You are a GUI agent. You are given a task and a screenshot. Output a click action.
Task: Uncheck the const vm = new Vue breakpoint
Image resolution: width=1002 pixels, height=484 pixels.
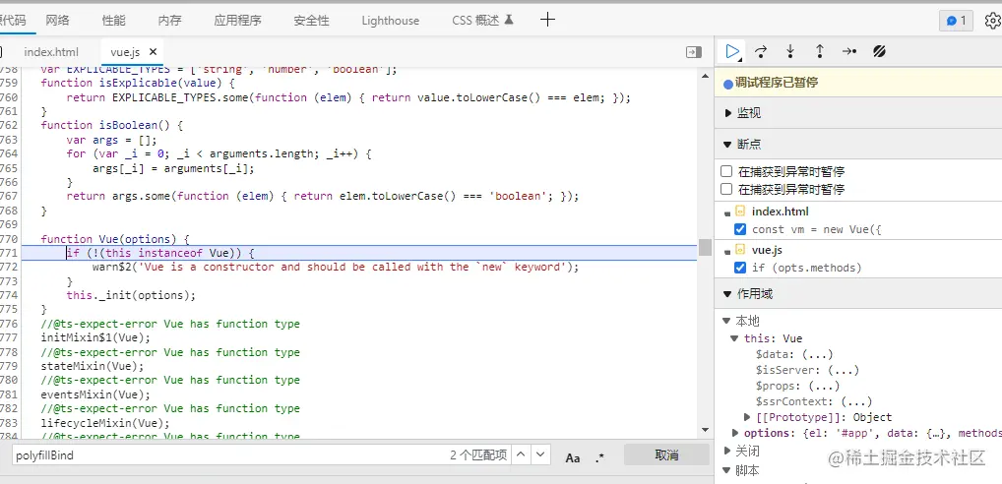[740, 229]
